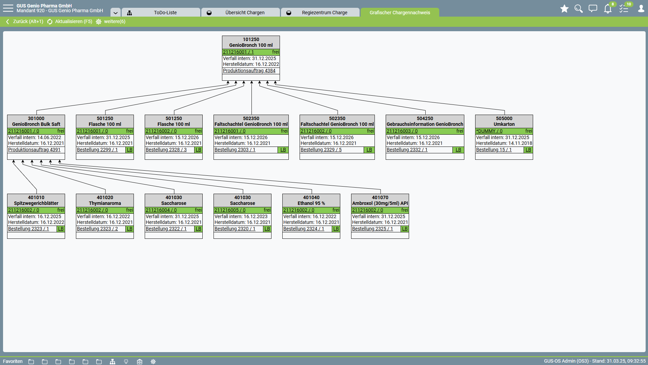Select the 401040 Ethanol 95 % node header
Screen dimensions: 648x365
pyautogui.click(x=311, y=200)
